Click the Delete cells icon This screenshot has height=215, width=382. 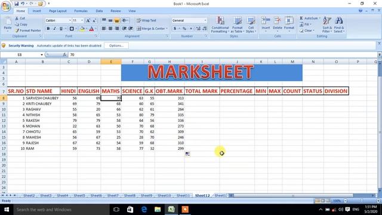(x=277, y=21)
